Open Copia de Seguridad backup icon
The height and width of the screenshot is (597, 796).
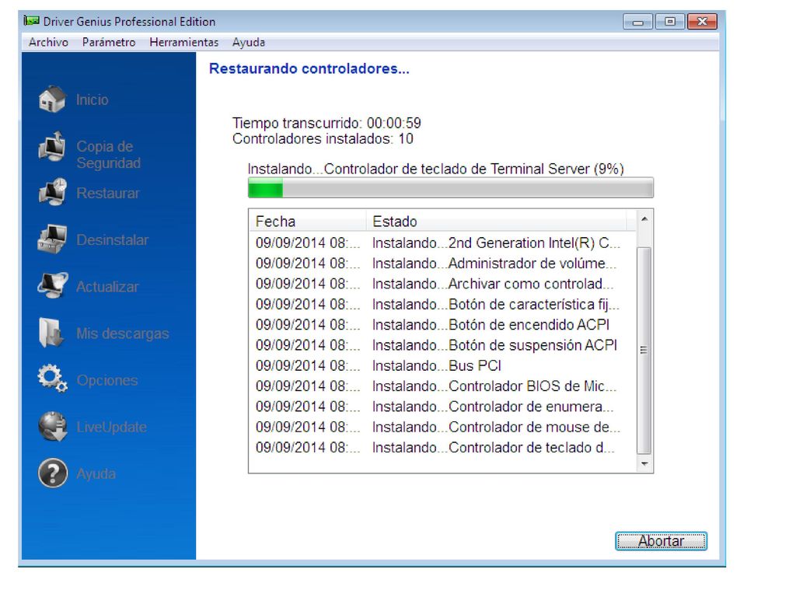[x=52, y=147]
